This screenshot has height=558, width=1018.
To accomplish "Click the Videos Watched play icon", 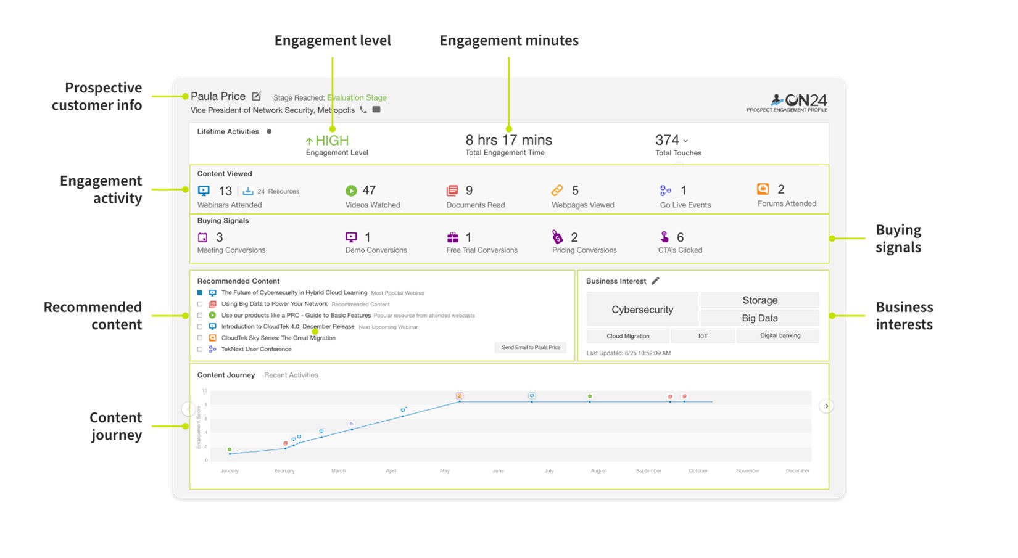I will 351,191.
